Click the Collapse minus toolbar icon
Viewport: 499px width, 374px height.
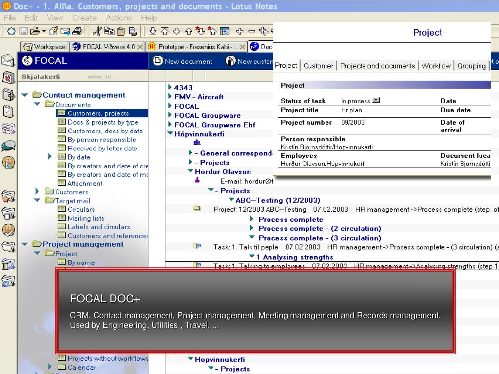coord(252,31)
